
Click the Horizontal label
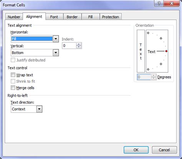pyautogui.click(x=19, y=32)
